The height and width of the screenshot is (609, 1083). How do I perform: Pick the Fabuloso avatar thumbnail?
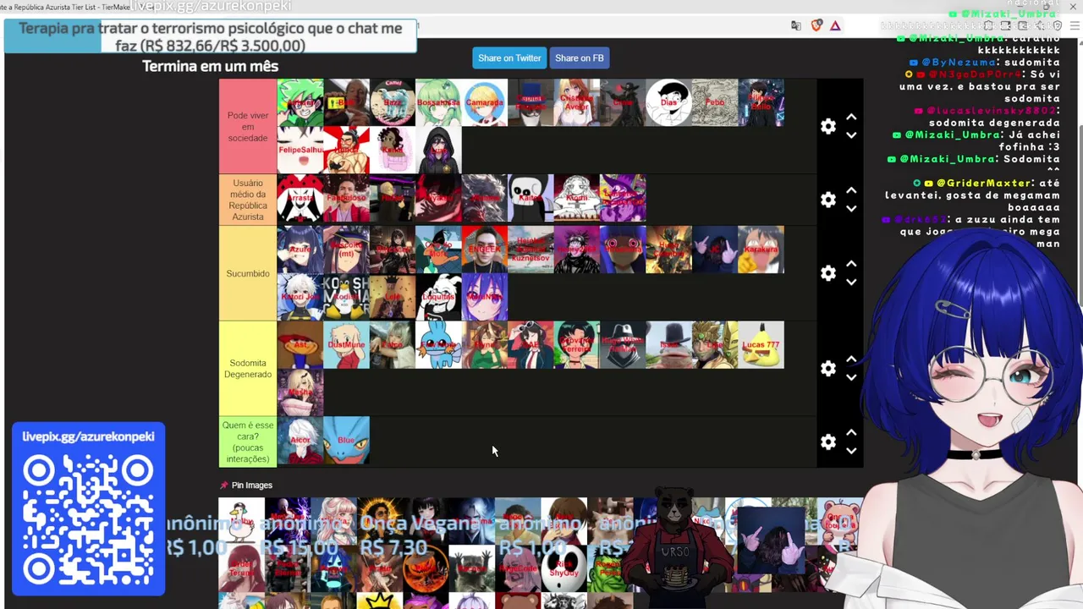346,198
